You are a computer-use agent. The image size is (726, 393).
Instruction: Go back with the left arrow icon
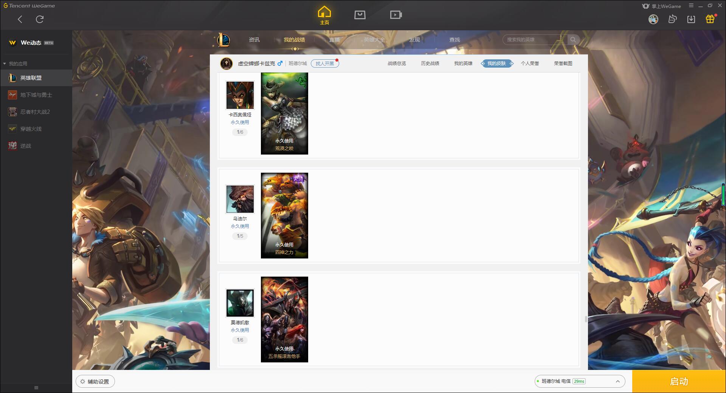[20, 19]
